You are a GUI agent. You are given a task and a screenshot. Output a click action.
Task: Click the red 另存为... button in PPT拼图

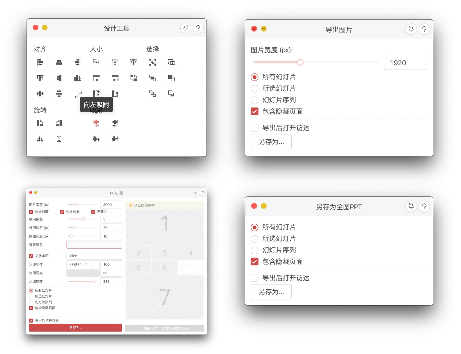click(x=75, y=328)
